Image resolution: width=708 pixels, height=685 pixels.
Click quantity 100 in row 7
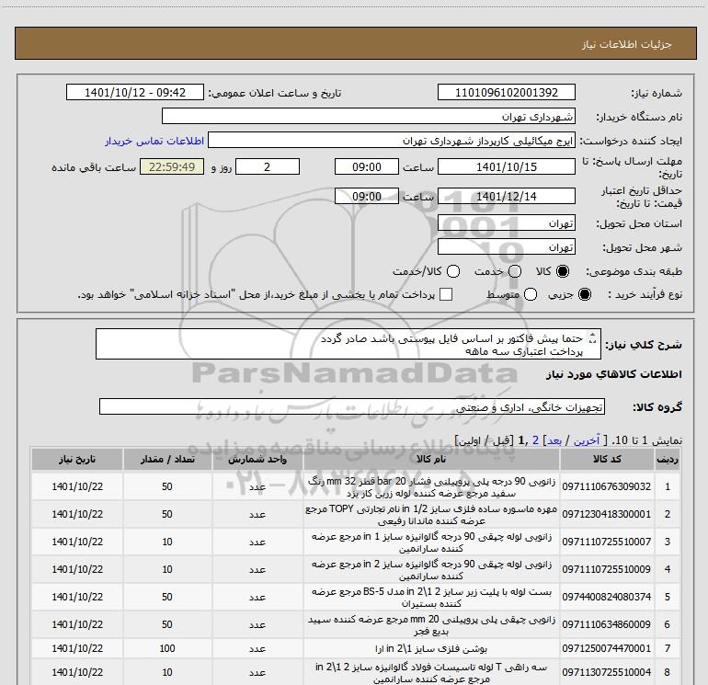167,648
